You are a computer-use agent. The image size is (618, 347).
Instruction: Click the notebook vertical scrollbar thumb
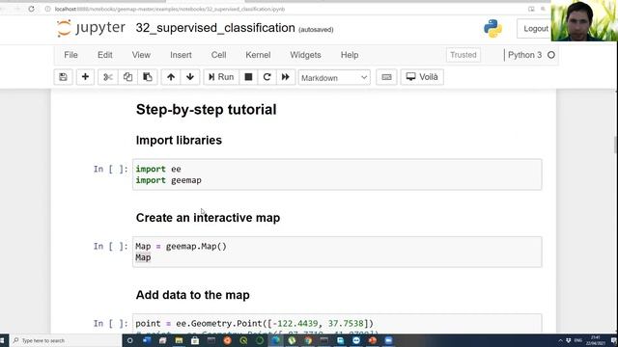point(616,145)
